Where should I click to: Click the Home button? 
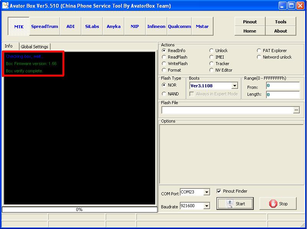coord(250,31)
